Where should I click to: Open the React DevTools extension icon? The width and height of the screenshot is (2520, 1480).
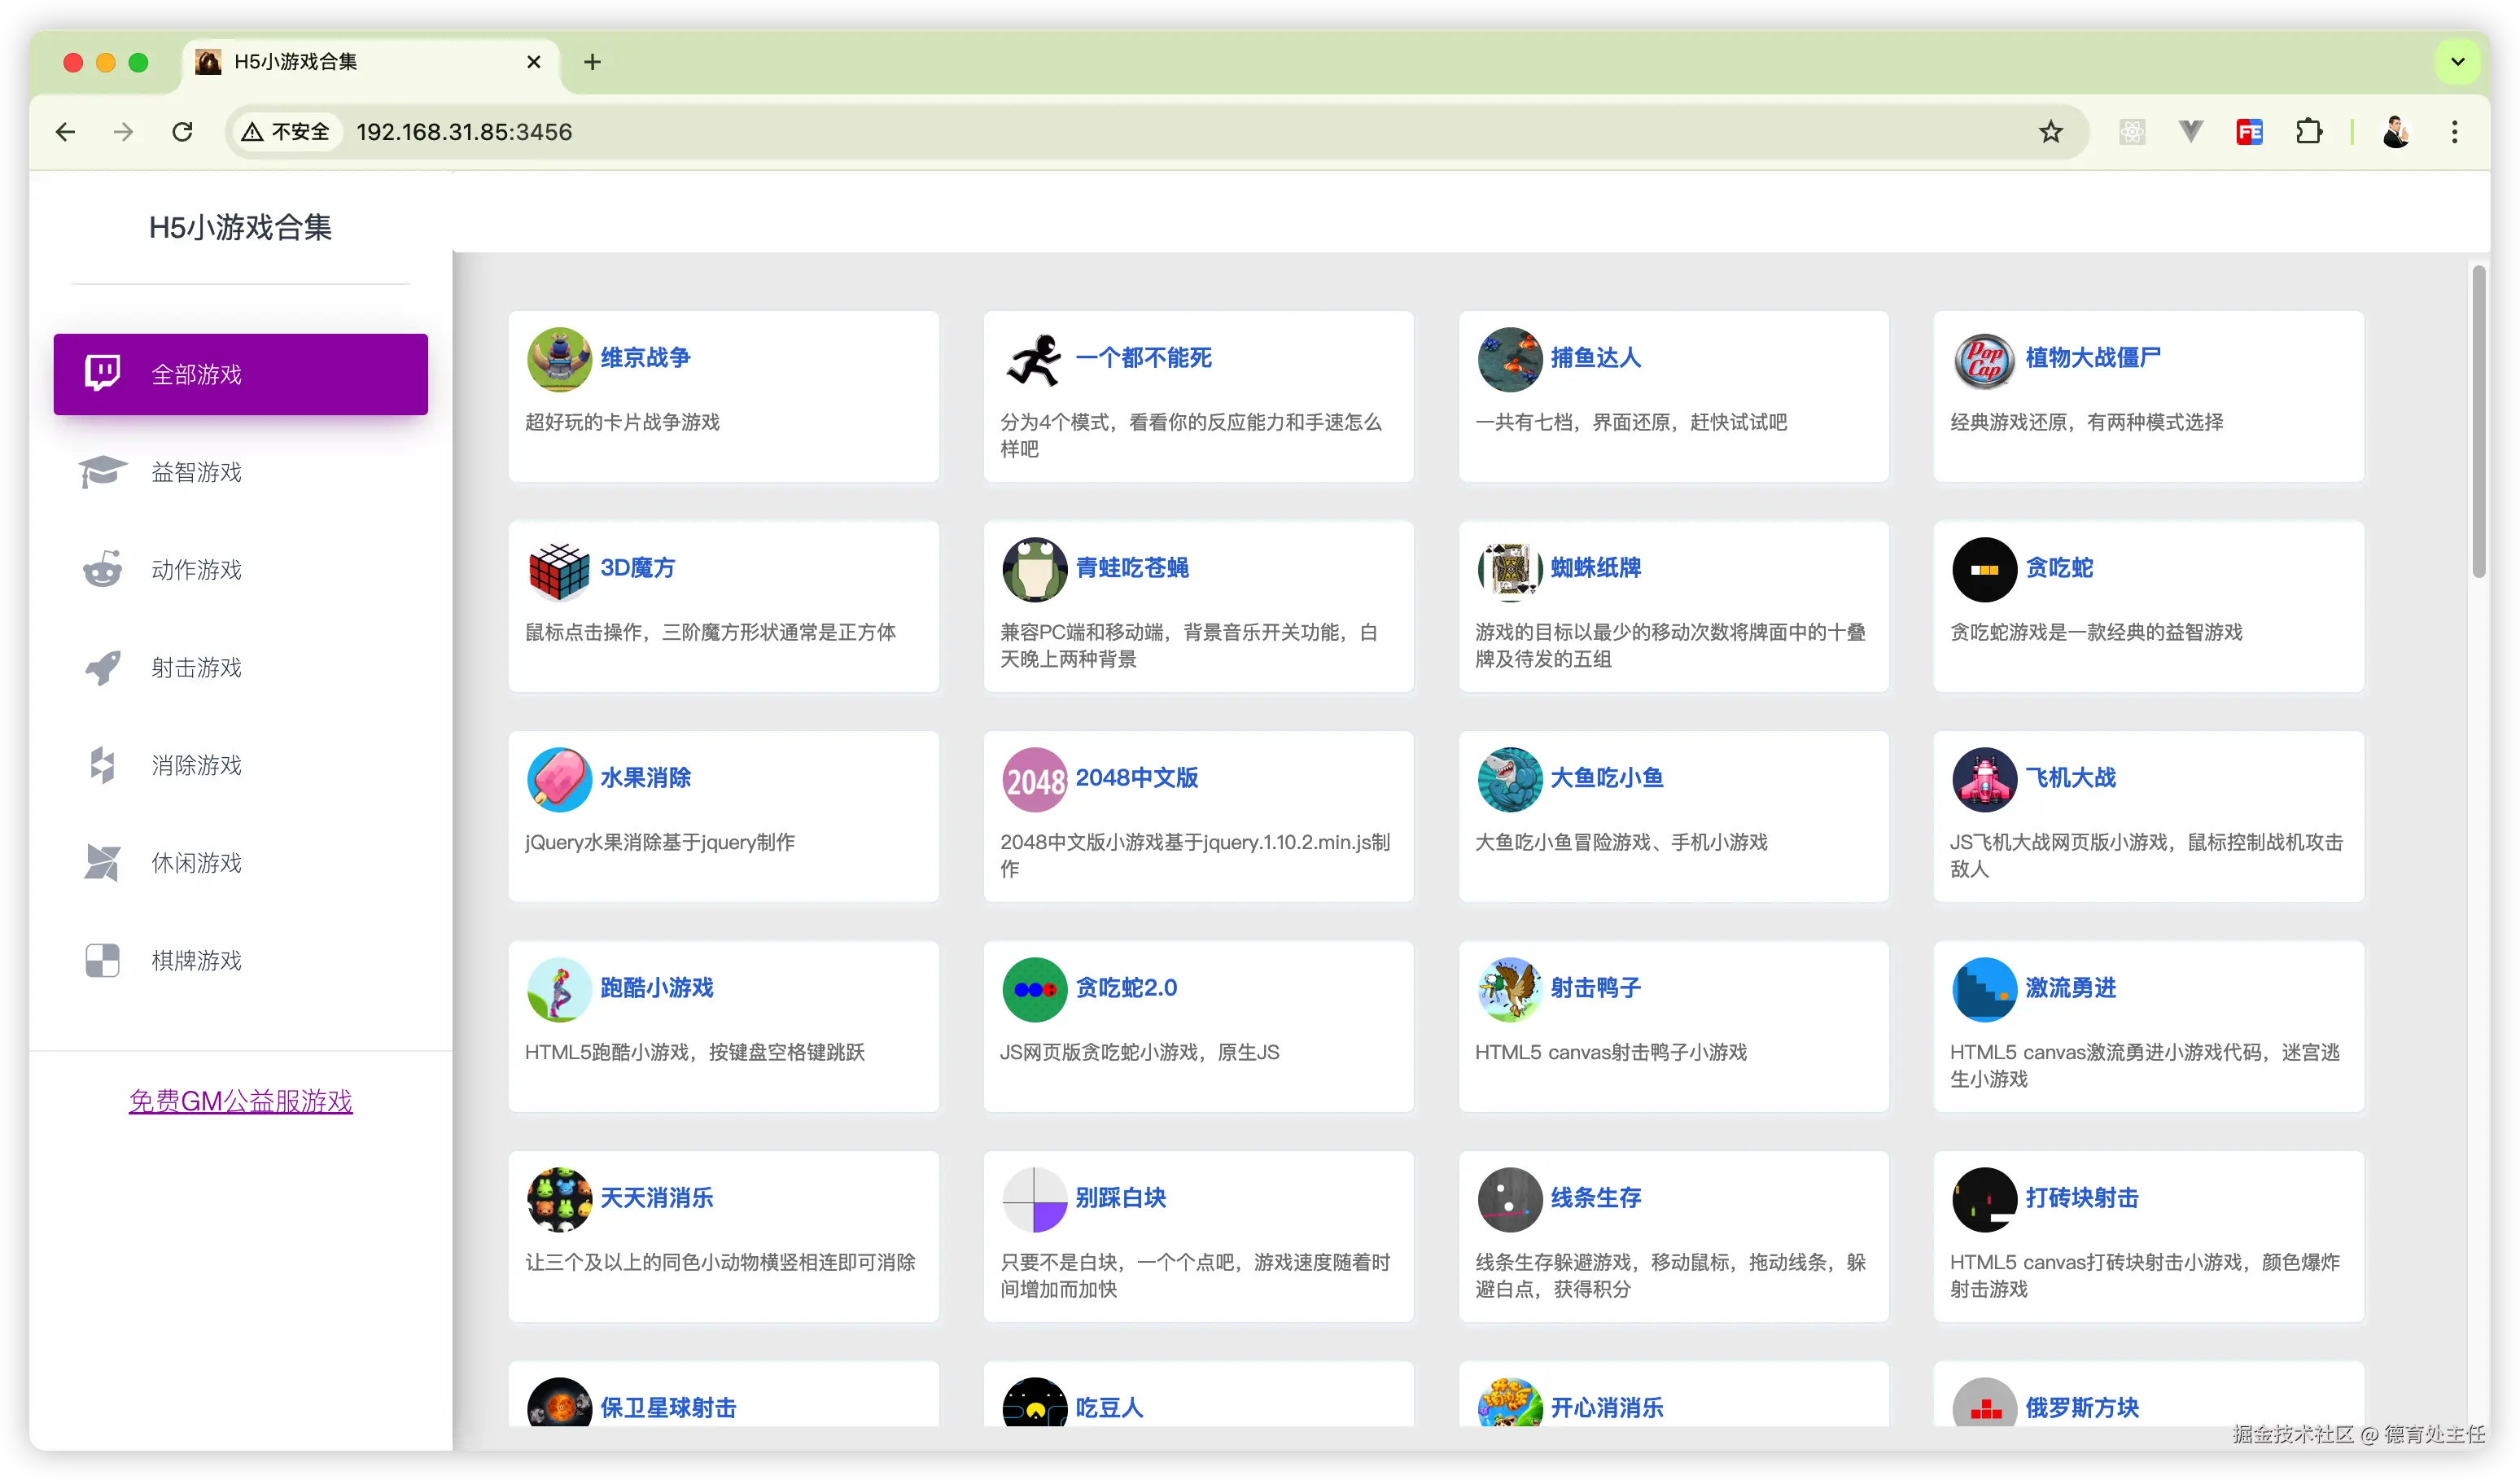(x=2132, y=132)
